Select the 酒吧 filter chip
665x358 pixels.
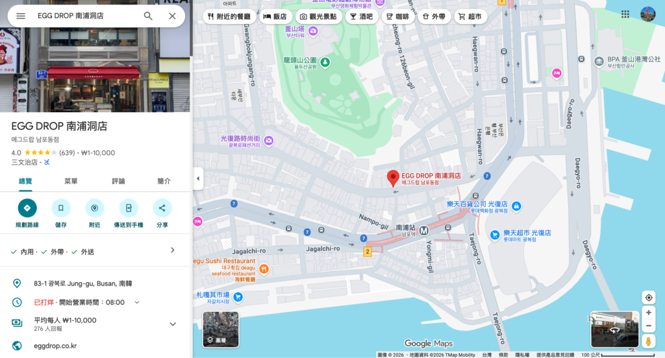(361, 16)
